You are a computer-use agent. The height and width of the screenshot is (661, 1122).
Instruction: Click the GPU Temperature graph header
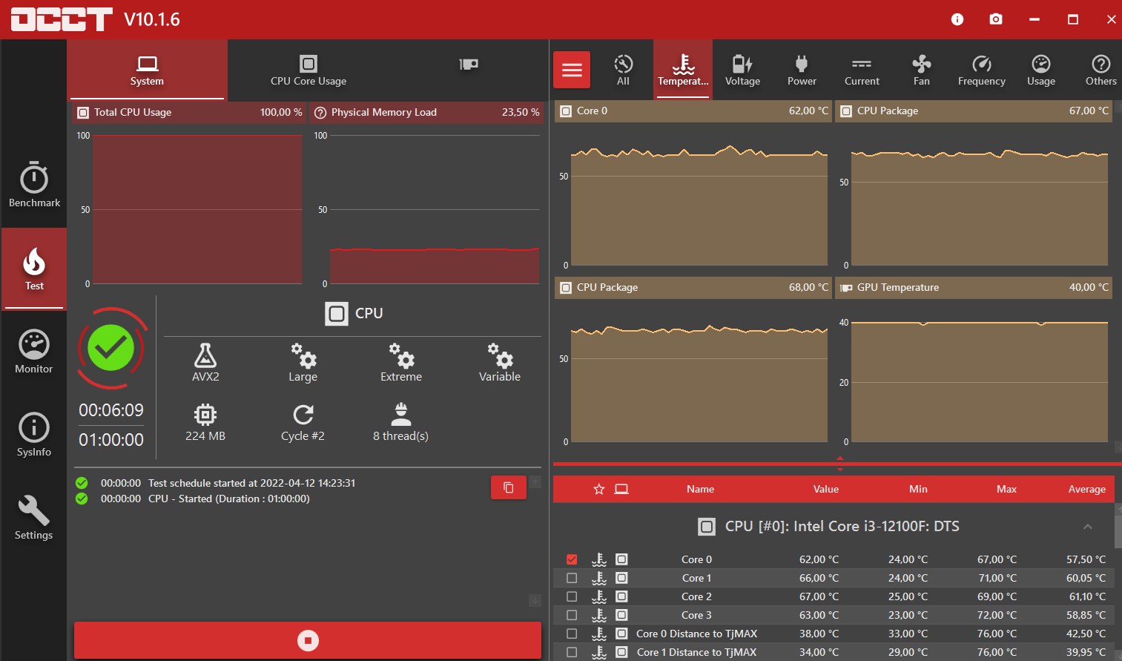point(974,288)
